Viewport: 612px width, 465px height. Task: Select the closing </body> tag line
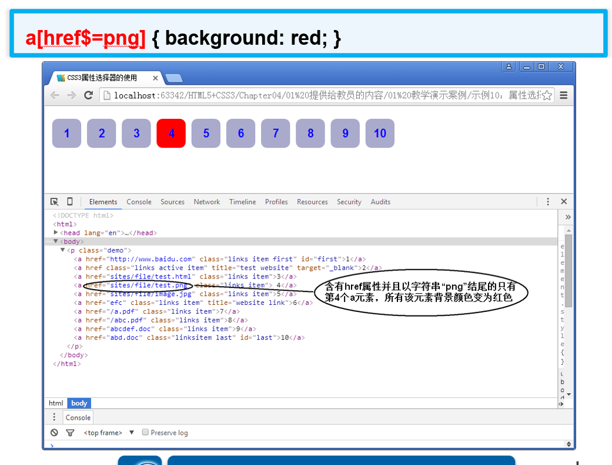click(73, 355)
